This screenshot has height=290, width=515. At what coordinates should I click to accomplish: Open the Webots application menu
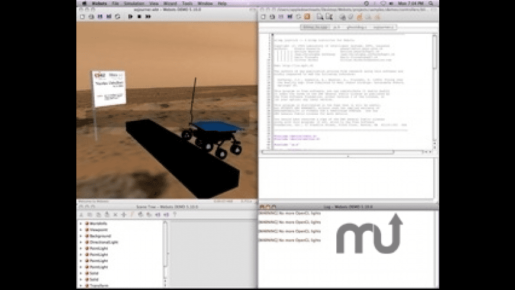pos(99,4)
